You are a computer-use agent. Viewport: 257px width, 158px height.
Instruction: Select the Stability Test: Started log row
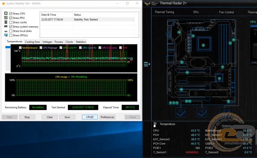[88, 19]
